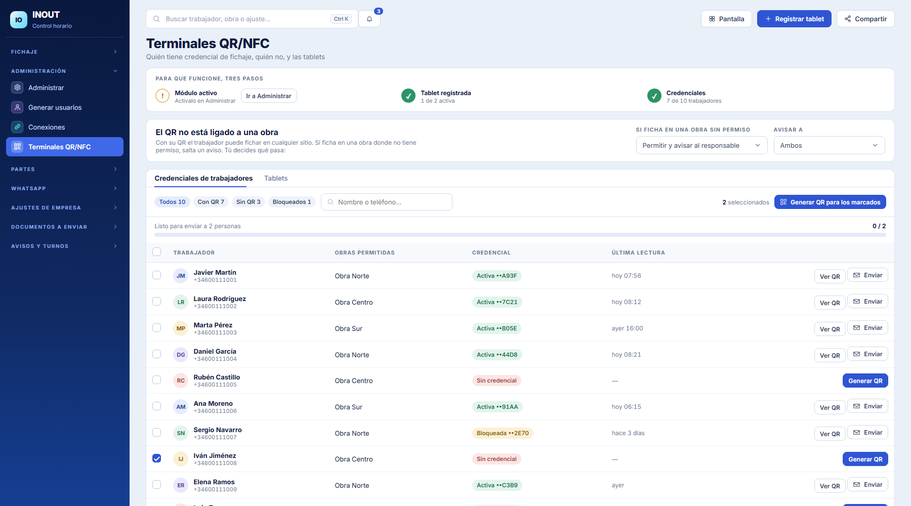Click Laura Rodríguez's LR avatar
Screen dimensions: 911x506
coord(181,302)
